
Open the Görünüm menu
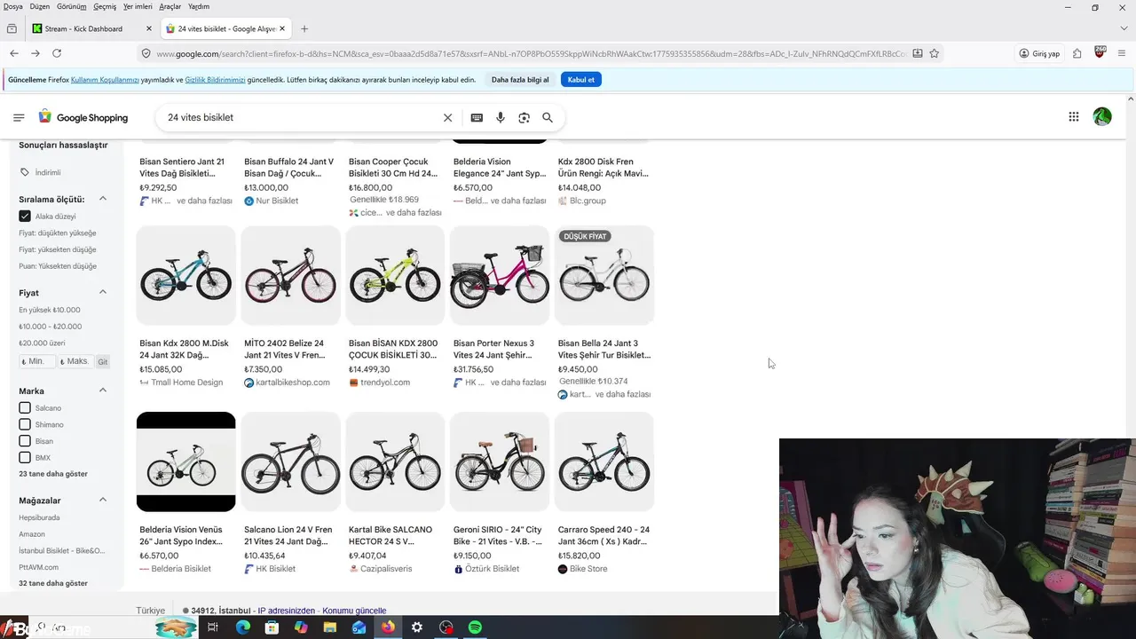click(x=71, y=6)
